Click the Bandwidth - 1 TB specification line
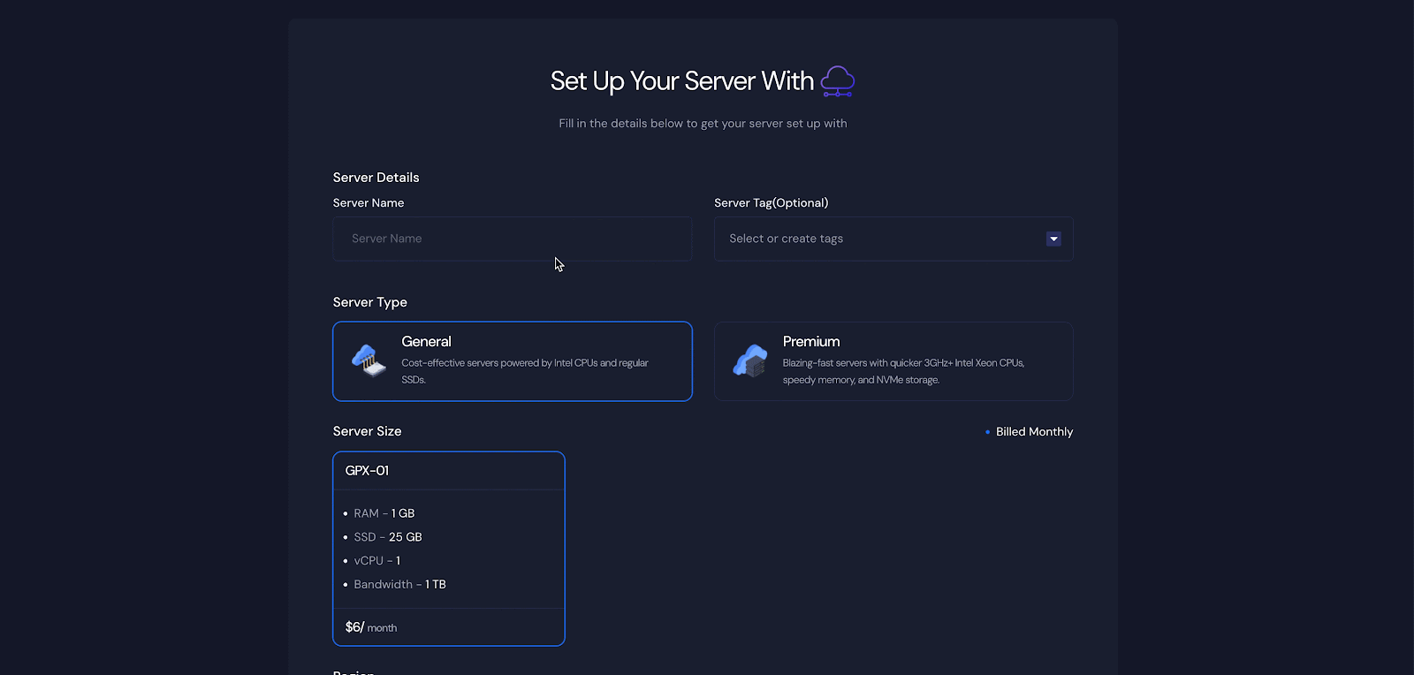The height and width of the screenshot is (675, 1414). [399, 585]
